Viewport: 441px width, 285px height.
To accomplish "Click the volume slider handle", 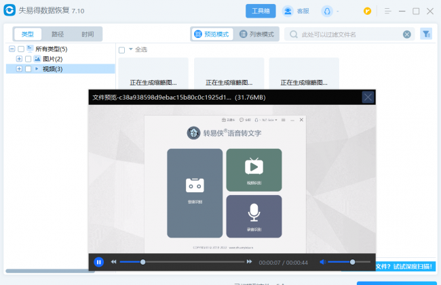I will click(352, 262).
